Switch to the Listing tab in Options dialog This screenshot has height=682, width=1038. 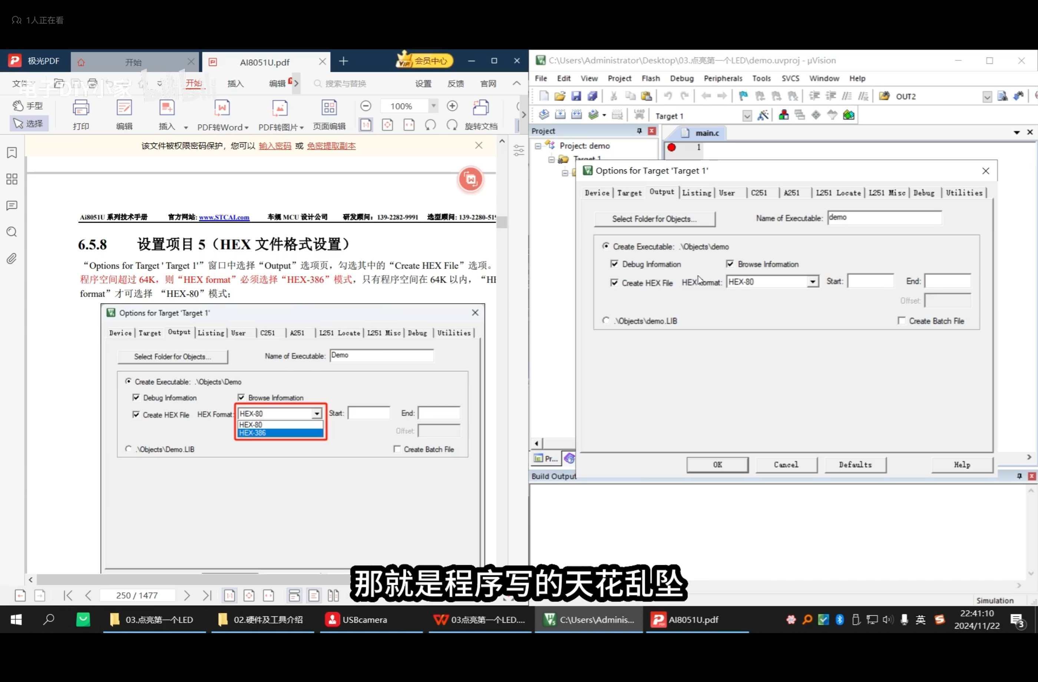click(697, 192)
